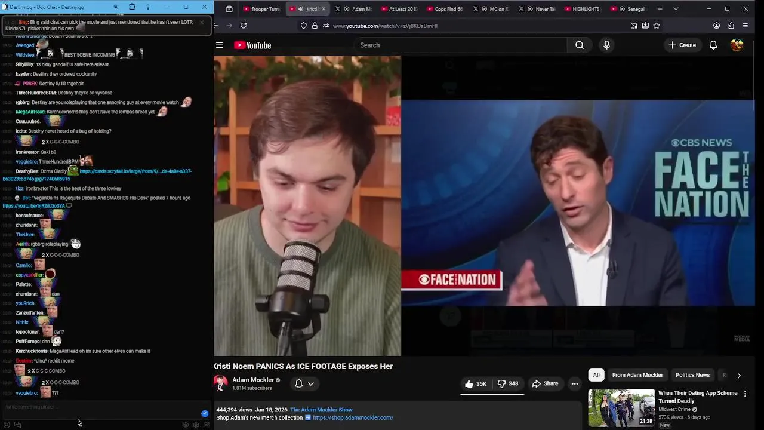
Task: Open site permissions icon in address bar
Action: pos(326,26)
